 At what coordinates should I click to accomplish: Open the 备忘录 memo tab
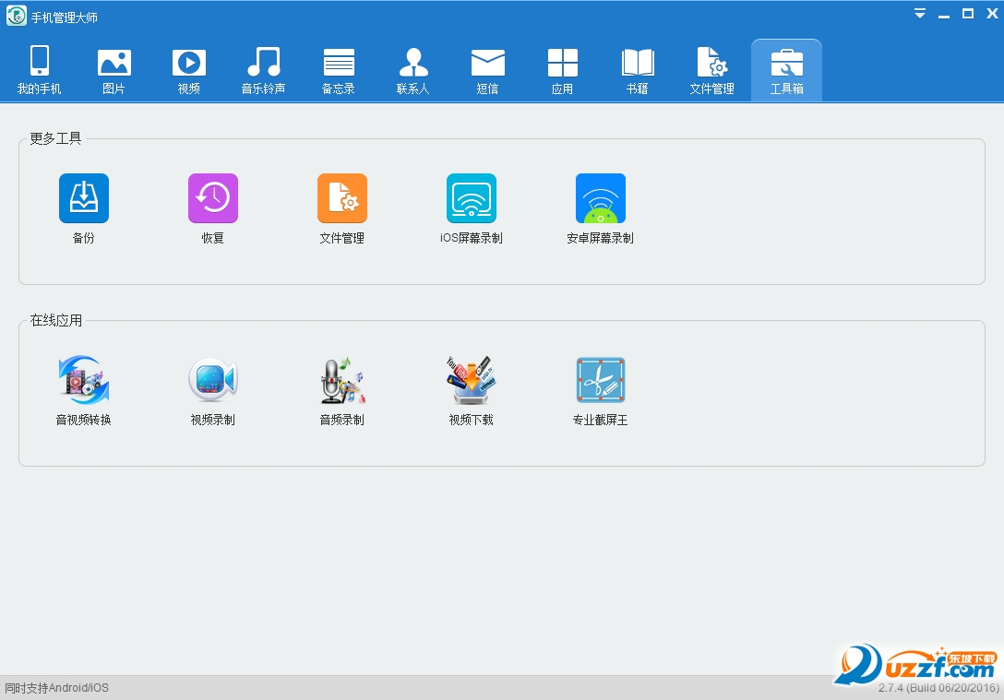click(338, 70)
